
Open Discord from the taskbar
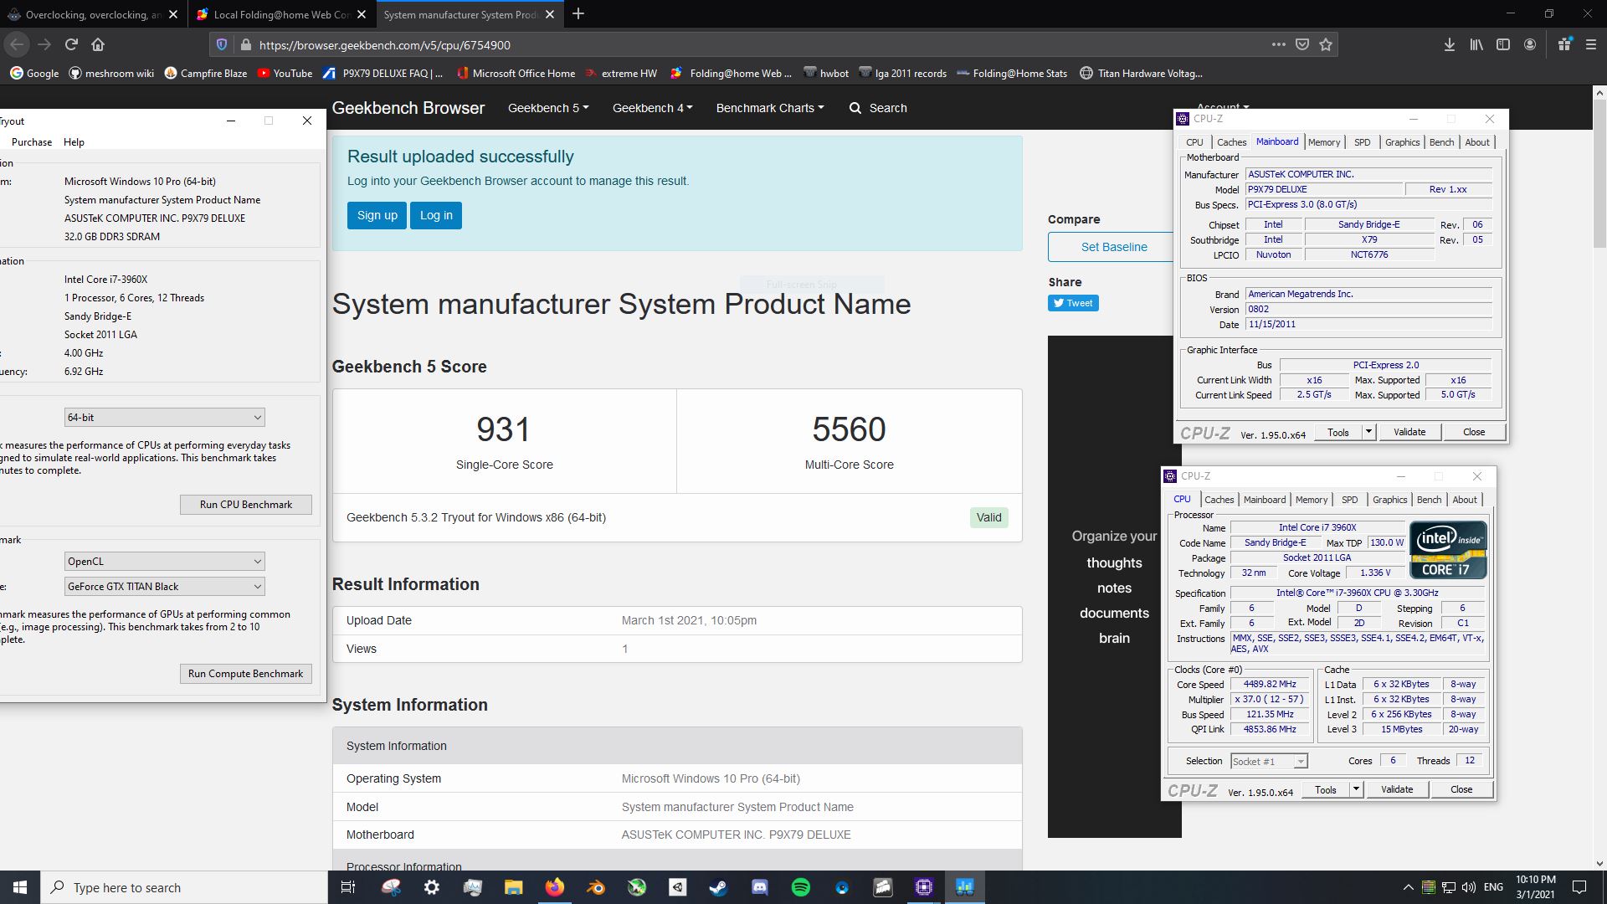click(x=759, y=887)
